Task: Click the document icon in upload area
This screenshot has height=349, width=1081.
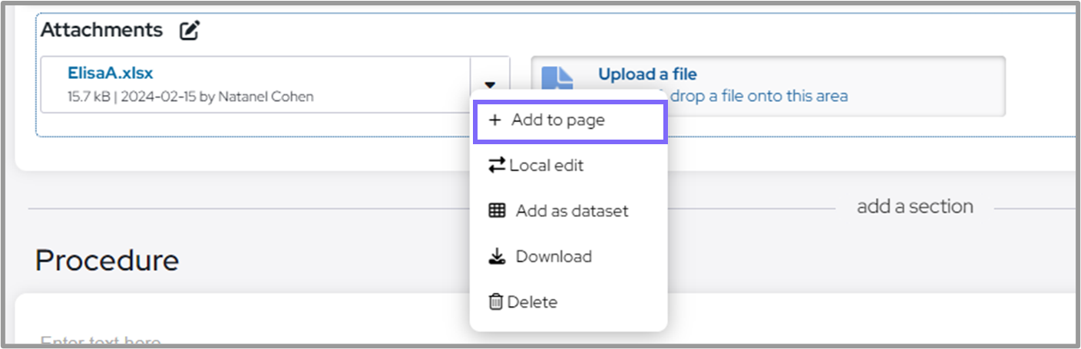Action: 557,79
